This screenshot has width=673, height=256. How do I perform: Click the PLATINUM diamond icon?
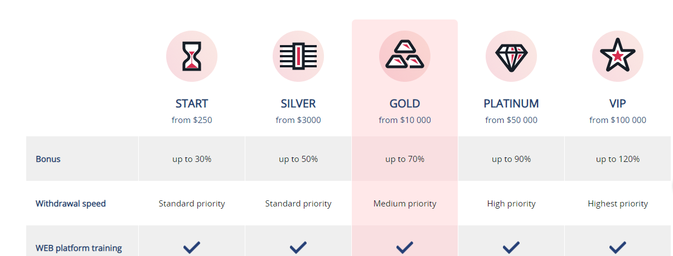[x=511, y=56]
